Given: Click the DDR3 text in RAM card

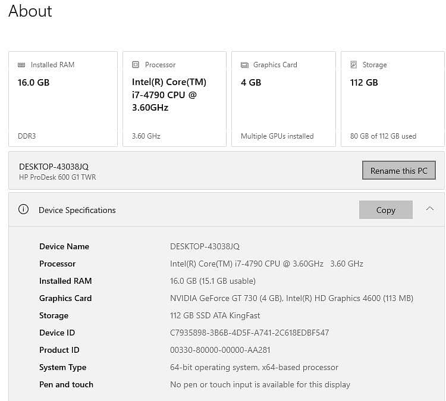Looking at the screenshot, I should (x=27, y=136).
